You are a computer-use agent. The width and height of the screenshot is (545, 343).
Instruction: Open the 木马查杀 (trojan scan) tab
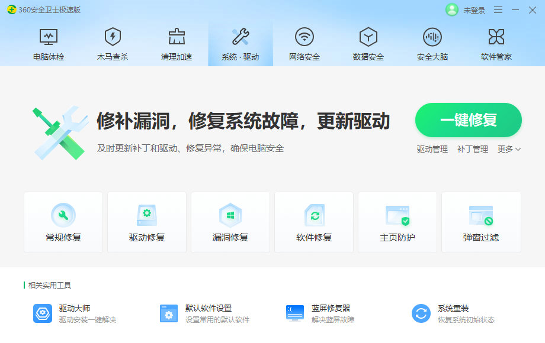coord(113,41)
